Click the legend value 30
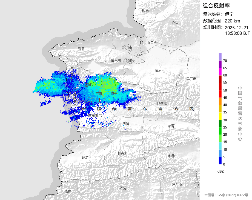This screenshot has height=200, width=252. pos(225,120)
